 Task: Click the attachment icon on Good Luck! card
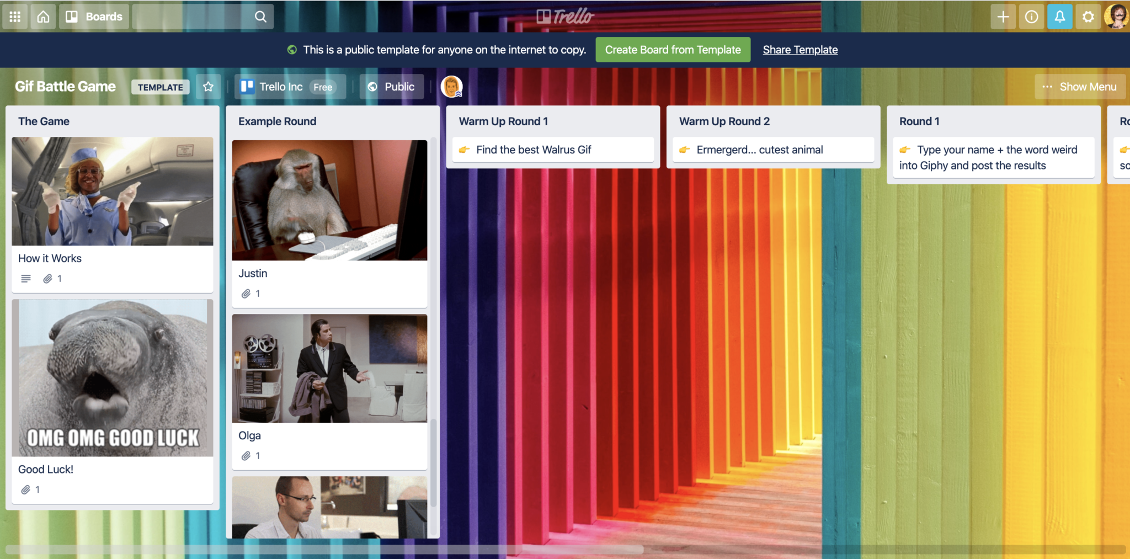click(x=26, y=489)
